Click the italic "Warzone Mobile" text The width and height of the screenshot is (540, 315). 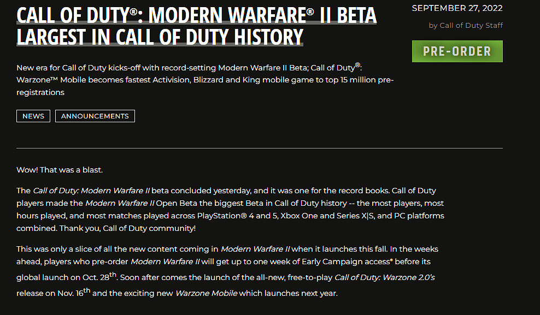(207, 293)
